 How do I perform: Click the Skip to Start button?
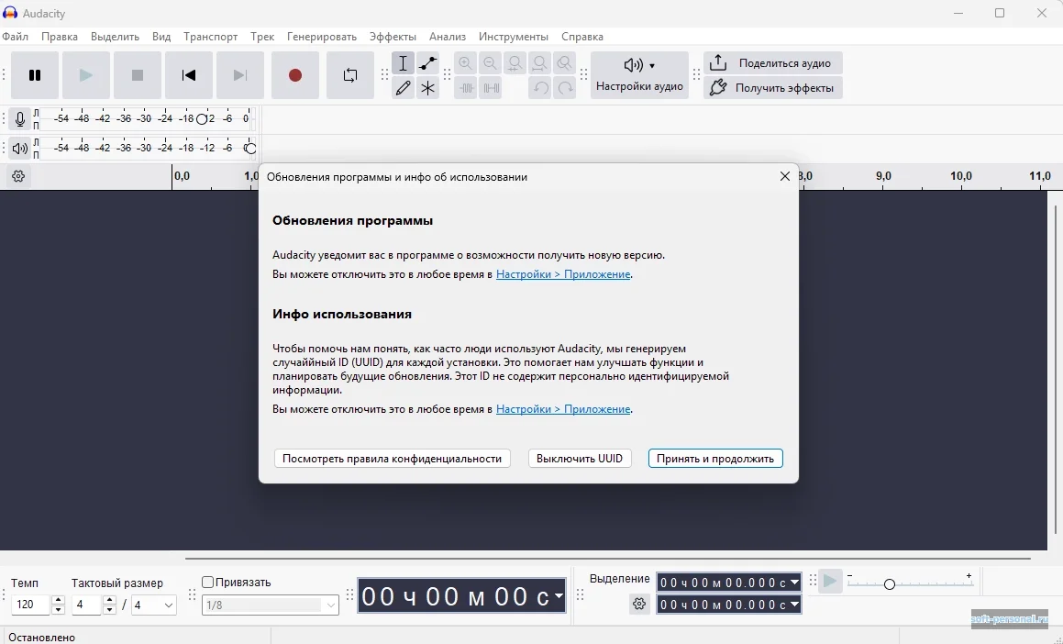pos(189,75)
